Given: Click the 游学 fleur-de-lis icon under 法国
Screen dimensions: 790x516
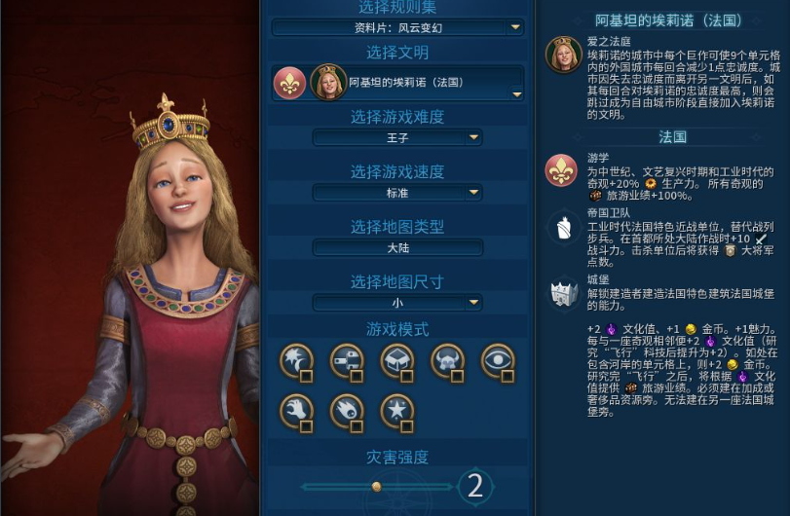Looking at the screenshot, I should coord(561,170).
